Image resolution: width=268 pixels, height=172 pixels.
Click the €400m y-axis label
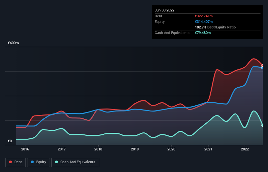point(13,43)
